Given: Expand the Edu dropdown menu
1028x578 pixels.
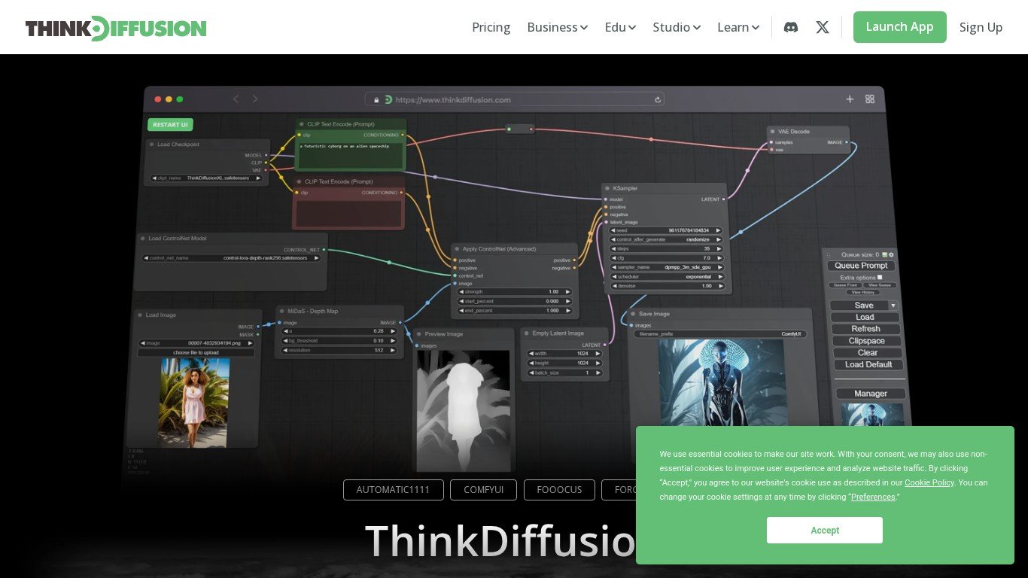Looking at the screenshot, I should tap(620, 27).
